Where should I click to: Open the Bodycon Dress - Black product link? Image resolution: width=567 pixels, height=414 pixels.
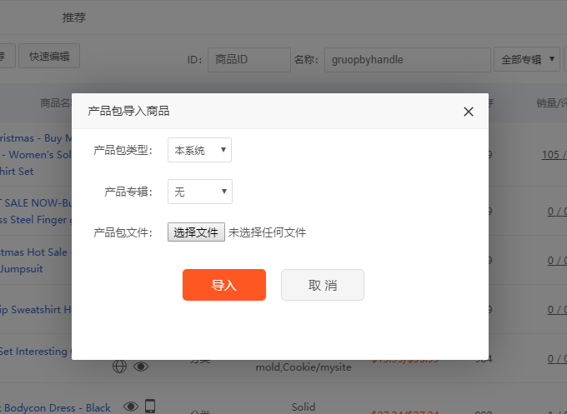[x=55, y=408]
